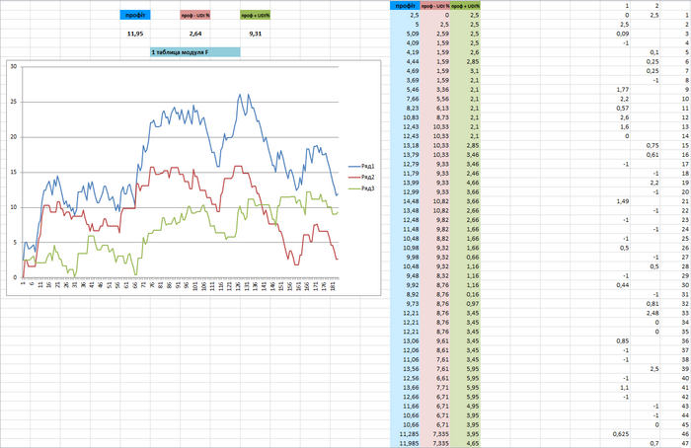This screenshot has height=448, width=691.
Task: Select the cell with value 14,48
Action: click(405, 201)
